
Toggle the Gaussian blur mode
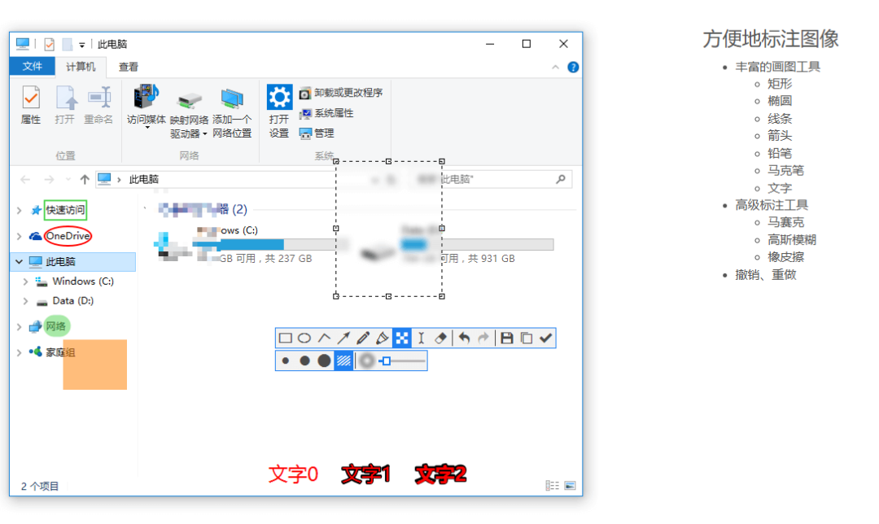(366, 360)
